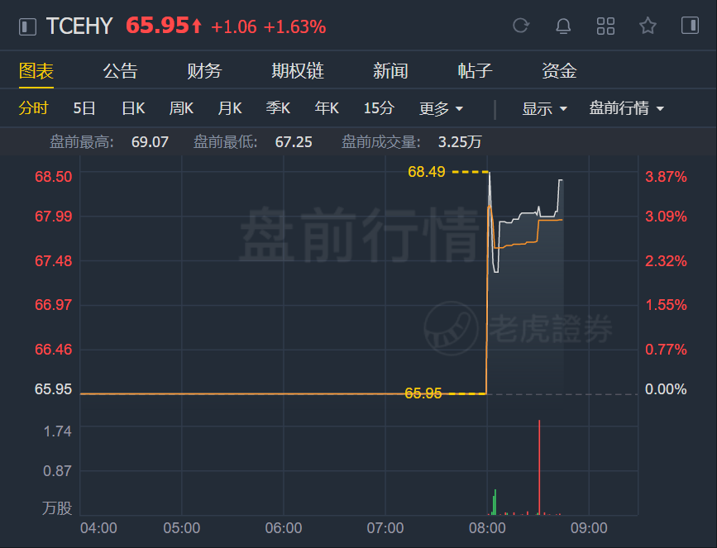Viewport: 717px width, 548px height.
Task: Select the 月K chart period
Action: [x=230, y=108]
